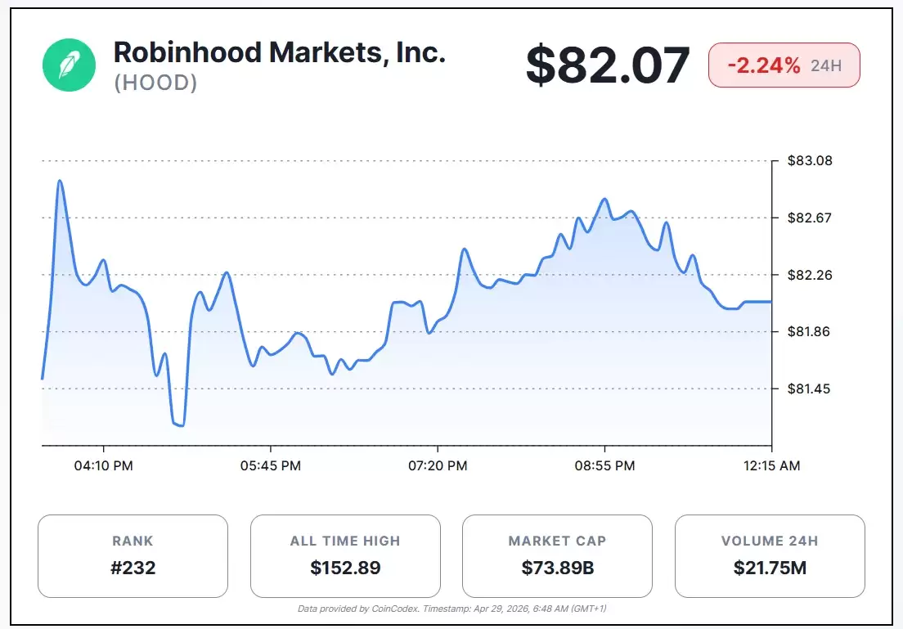903x629 pixels.
Task: Click the $82.67 price axis label
Action: (x=809, y=218)
